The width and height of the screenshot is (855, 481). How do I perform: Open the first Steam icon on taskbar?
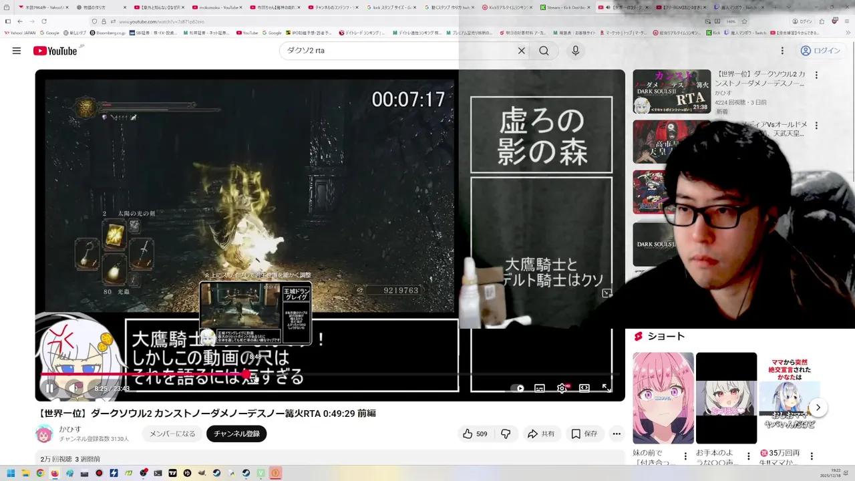[216, 473]
